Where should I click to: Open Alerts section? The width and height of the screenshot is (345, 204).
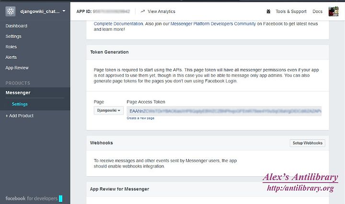click(11, 57)
